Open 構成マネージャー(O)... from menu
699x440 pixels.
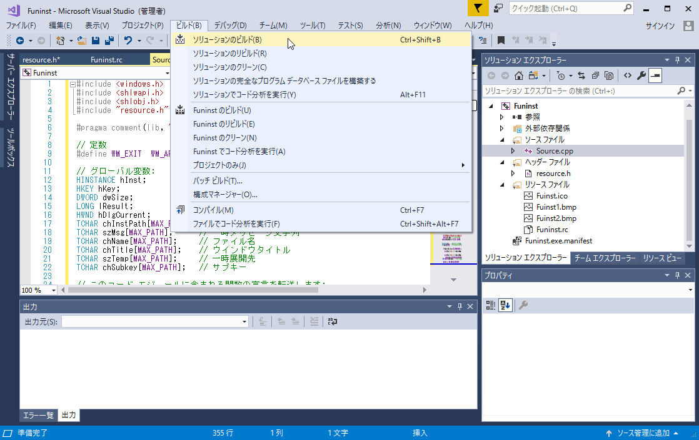coord(321,195)
